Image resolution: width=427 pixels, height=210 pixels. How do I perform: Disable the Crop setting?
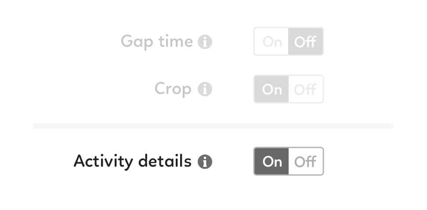coord(306,89)
